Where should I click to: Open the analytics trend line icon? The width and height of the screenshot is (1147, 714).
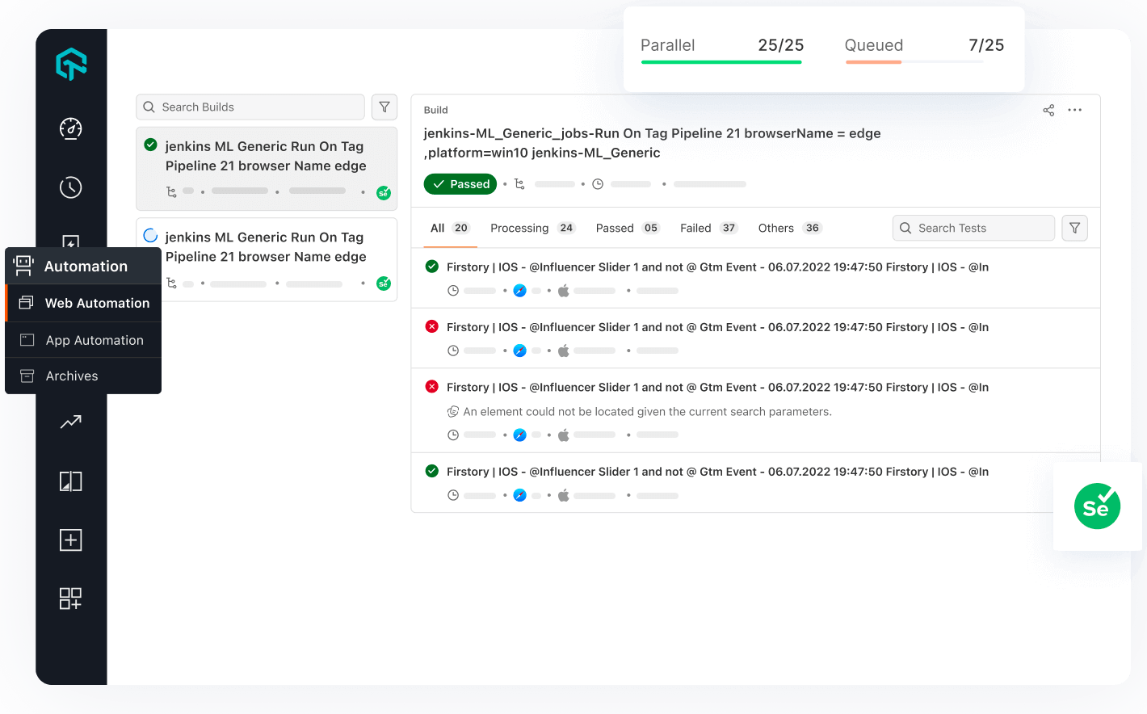(x=71, y=422)
